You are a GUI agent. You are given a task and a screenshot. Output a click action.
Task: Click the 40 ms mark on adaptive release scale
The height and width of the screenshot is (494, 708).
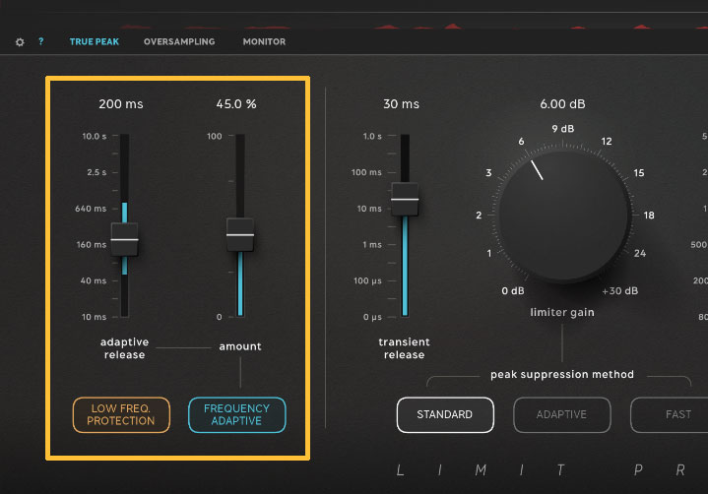click(x=94, y=280)
